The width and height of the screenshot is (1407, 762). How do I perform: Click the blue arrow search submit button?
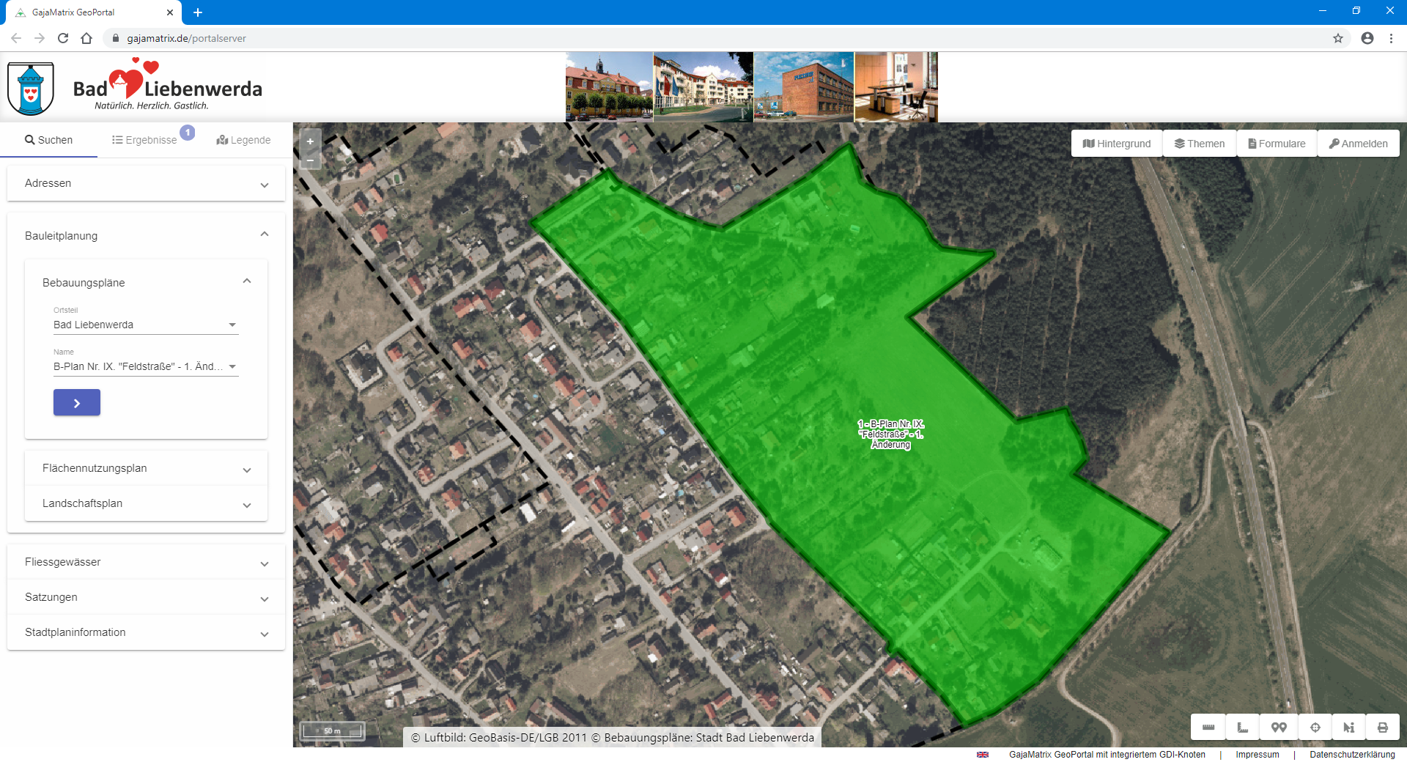[77, 403]
